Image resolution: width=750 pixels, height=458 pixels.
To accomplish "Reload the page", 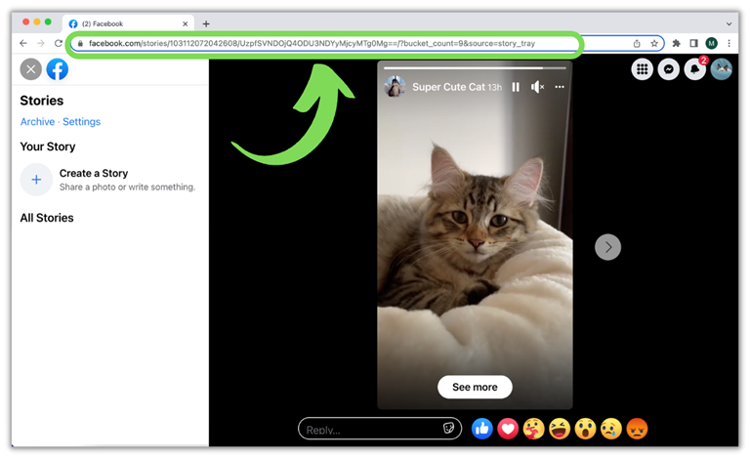I will pyautogui.click(x=59, y=43).
